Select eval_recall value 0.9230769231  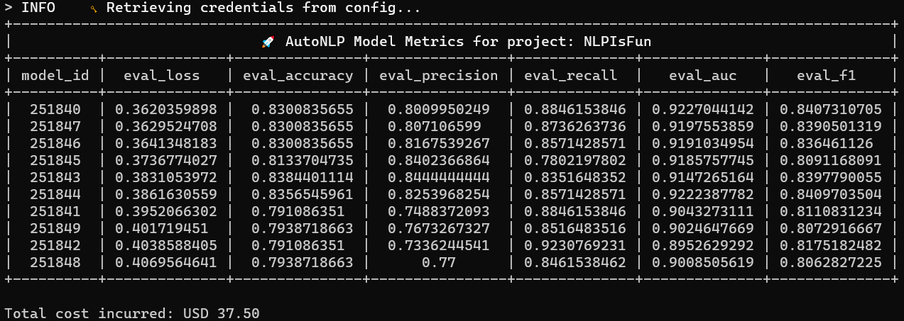(x=575, y=245)
